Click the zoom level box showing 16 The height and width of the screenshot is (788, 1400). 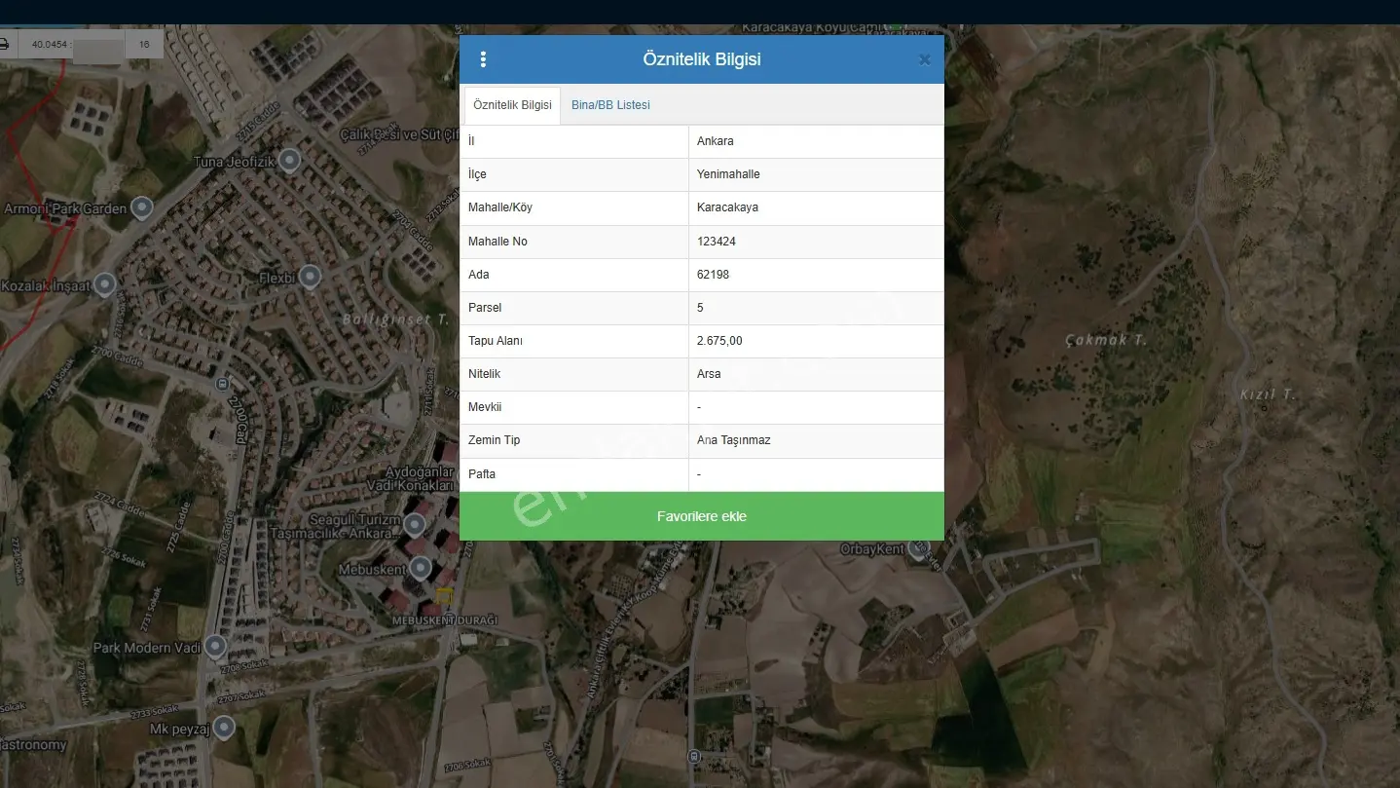tap(144, 45)
